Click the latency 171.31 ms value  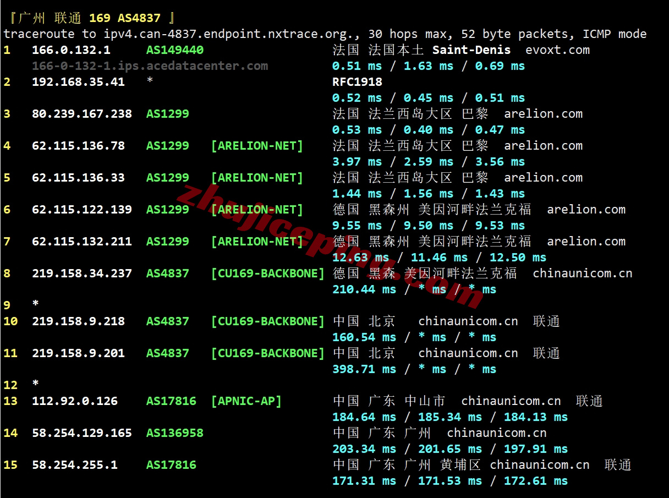pyautogui.click(x=364, y=481)
